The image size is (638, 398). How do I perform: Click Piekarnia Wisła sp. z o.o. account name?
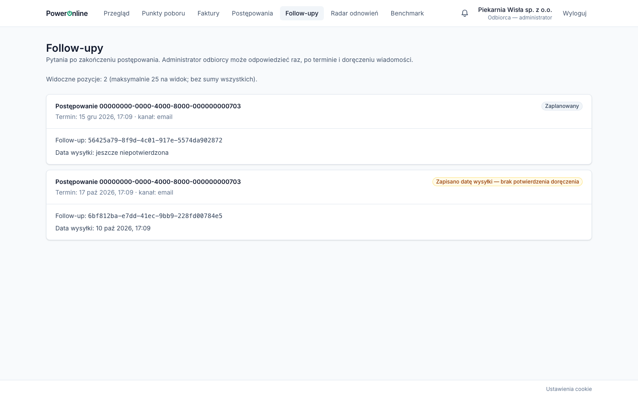click(x=515, y=10)
